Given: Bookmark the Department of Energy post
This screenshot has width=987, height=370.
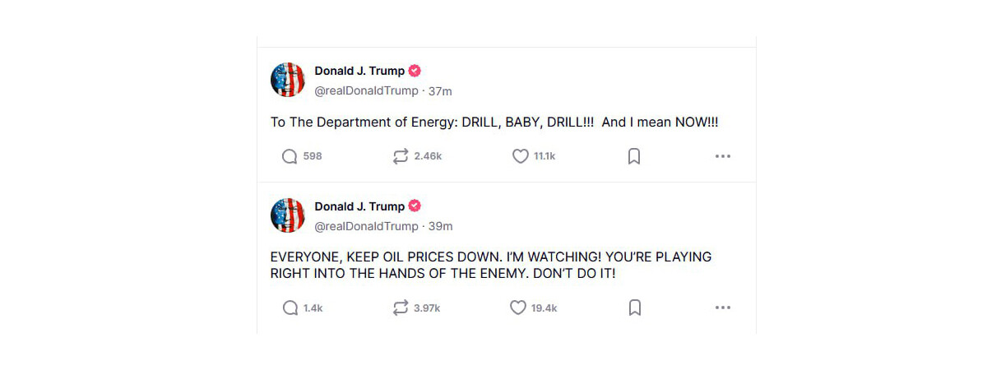Looking at the screenshot, I should 634,156.
